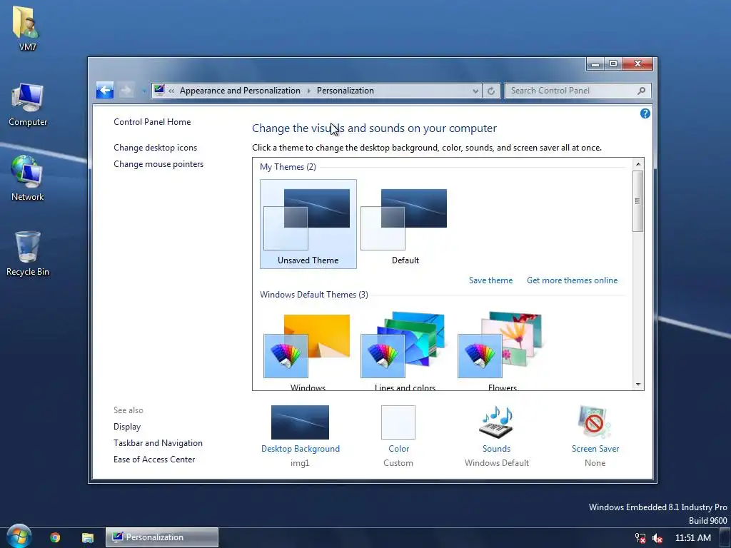Click the Save theme link
This screenshot has width=731, height=548.
(491, 280)
